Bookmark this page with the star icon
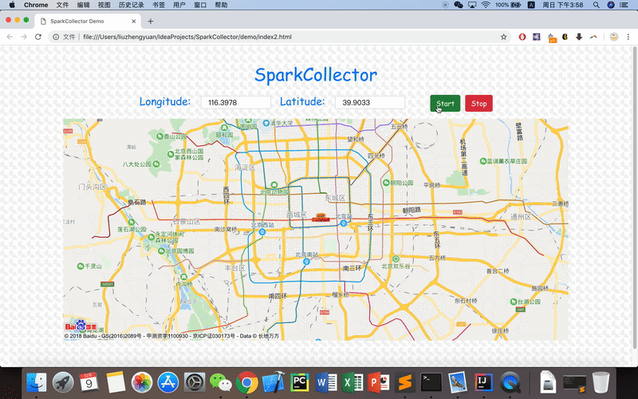Screen dimensions: 638x399 503,37
